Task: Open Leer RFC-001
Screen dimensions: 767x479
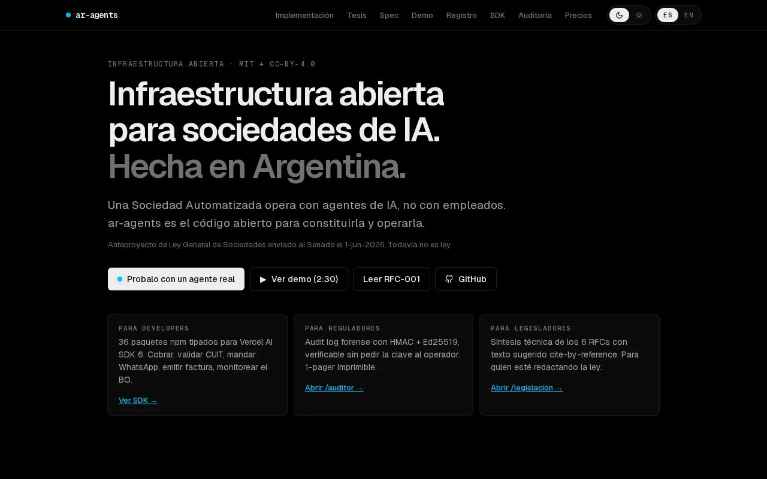Action: [x=391, y=279]
